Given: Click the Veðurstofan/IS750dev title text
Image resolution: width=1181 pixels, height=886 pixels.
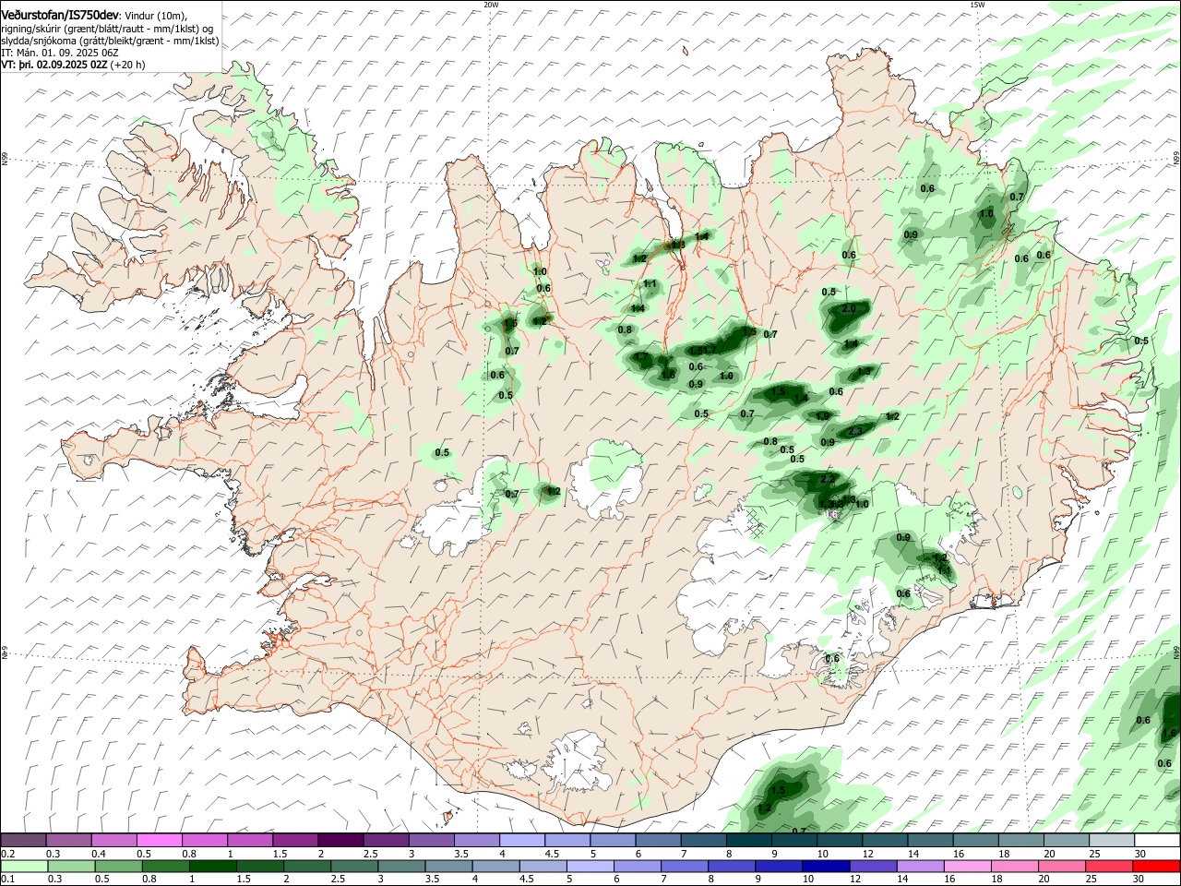Looking at the screenshot, I should [x=60, y=16].
